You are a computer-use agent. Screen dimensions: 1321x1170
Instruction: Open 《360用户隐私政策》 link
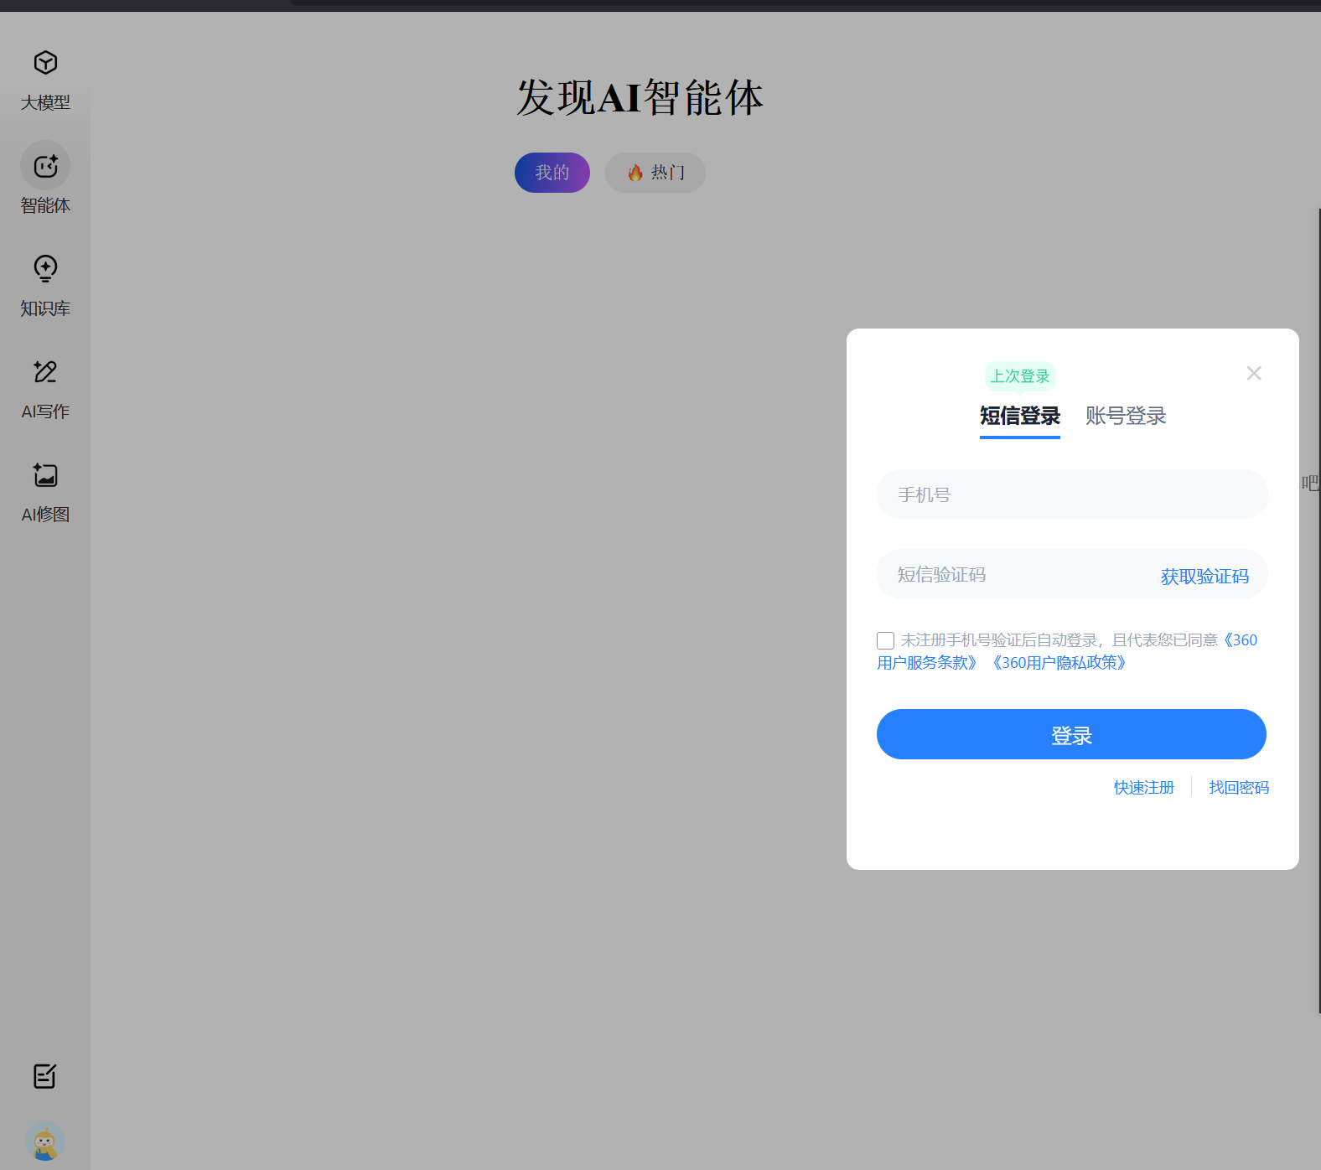1059,663
